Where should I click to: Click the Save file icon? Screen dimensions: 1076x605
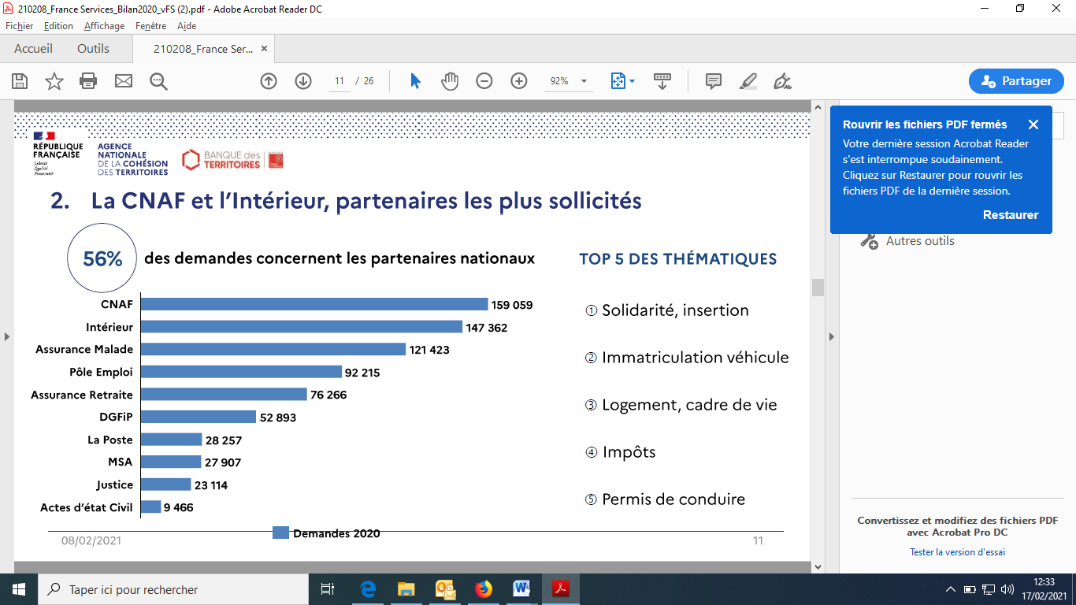click(x=20, y=81)
